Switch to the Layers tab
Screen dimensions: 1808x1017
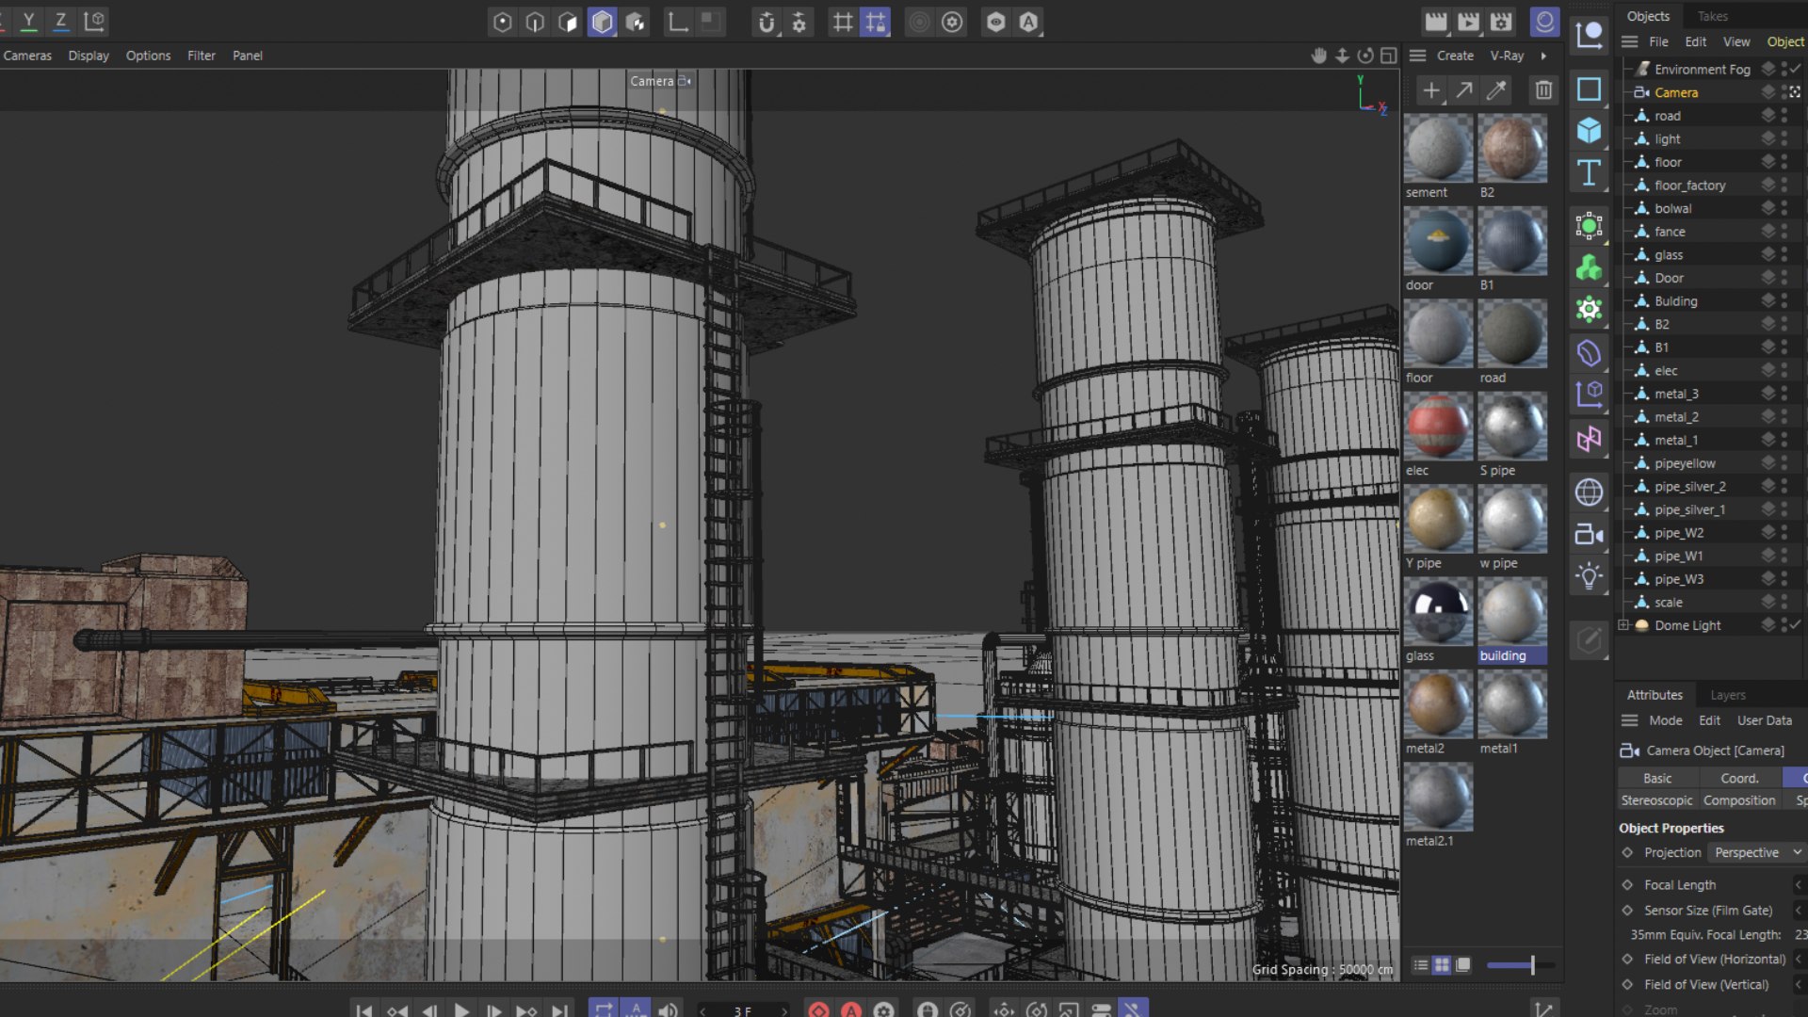[1728, 695]
